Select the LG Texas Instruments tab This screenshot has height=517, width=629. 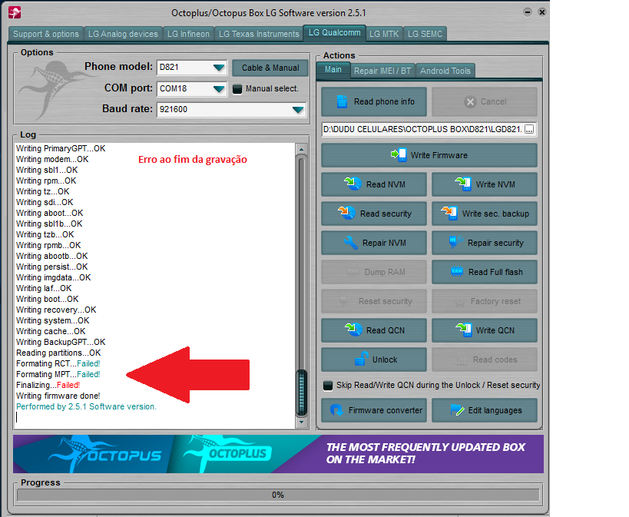coord(259,34)
